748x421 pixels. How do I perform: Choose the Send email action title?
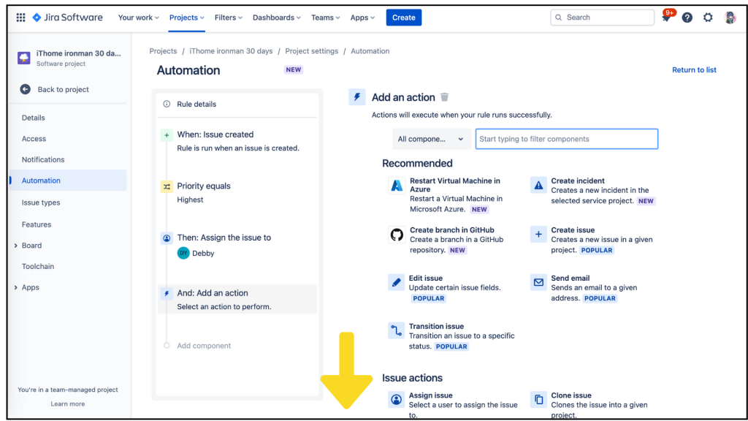[x=570, y=278]
